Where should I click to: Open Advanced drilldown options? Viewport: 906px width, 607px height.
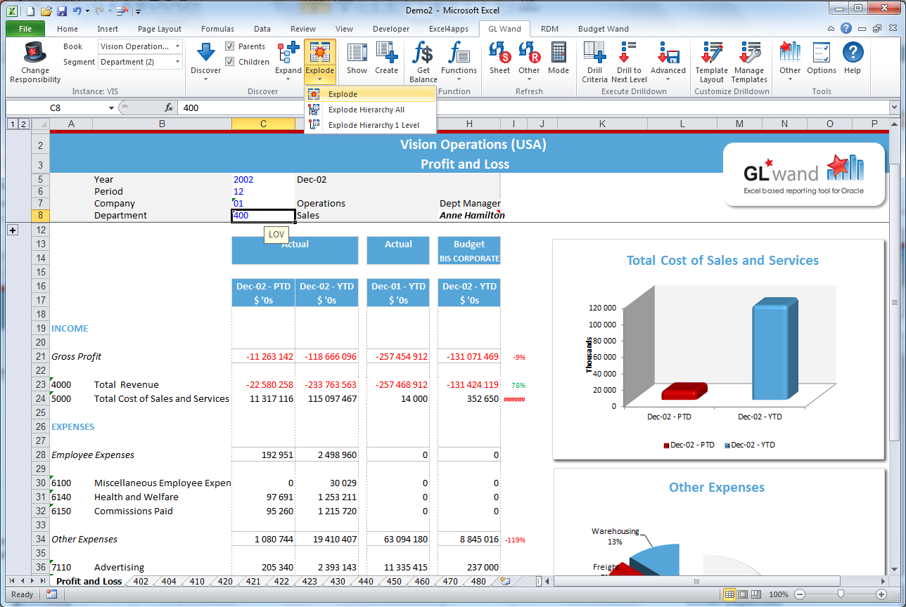point(668,61)
